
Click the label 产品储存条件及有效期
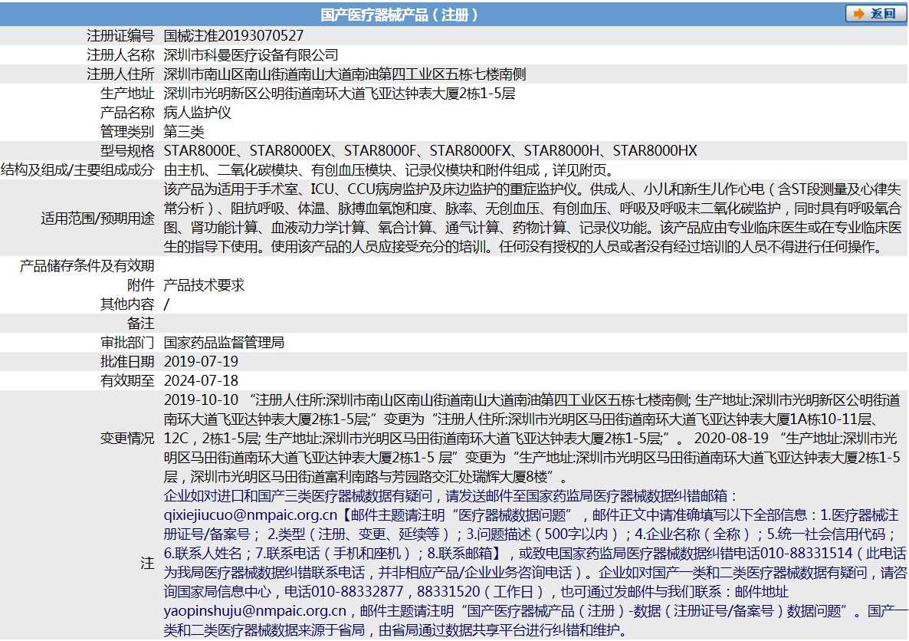(87, 265)
